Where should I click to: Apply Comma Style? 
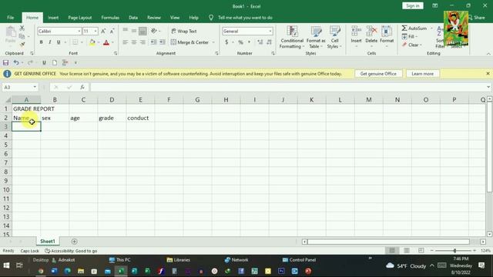[249, 42]
